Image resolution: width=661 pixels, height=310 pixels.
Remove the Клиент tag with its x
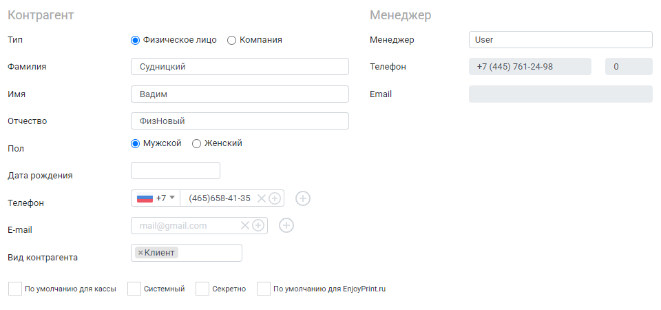(x=140, y=253)
